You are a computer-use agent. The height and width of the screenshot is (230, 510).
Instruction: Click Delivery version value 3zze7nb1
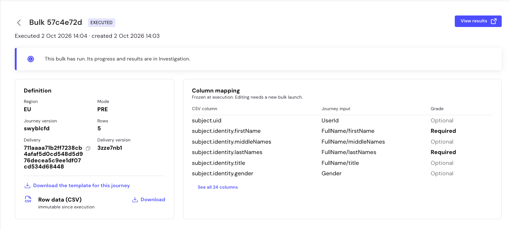[110, 148]
